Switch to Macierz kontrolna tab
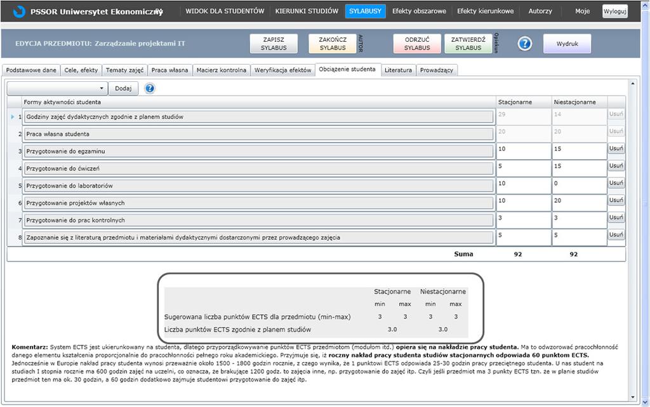The image size is (650, 407). pos(222,70)
